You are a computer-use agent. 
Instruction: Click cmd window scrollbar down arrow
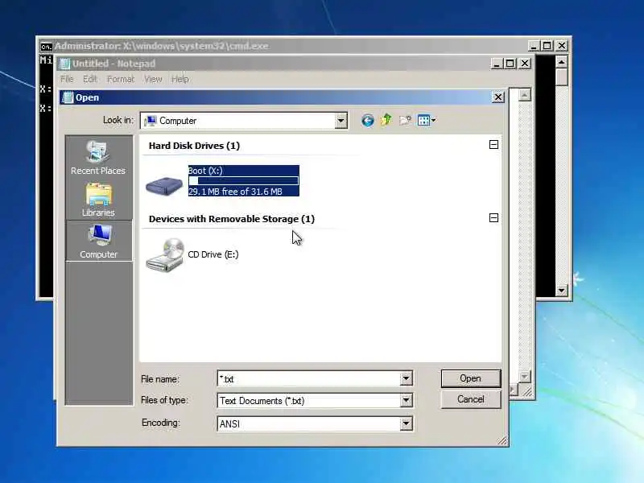click(x=561, y=291)
